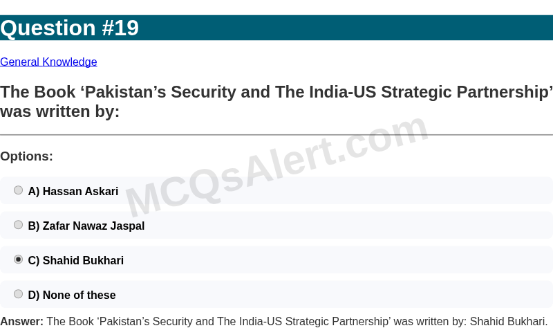
Task: Pick the 'None of these' radio button
Action: [x=19, y=294]
